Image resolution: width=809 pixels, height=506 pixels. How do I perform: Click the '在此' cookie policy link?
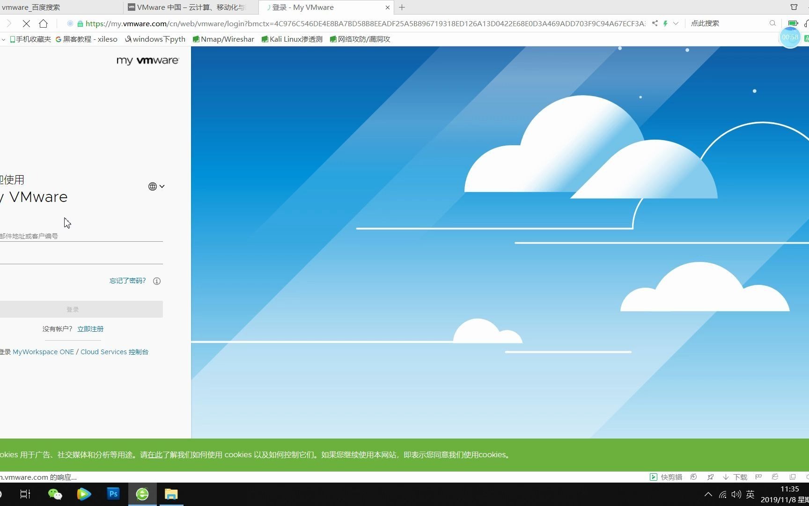coord(155,455)
